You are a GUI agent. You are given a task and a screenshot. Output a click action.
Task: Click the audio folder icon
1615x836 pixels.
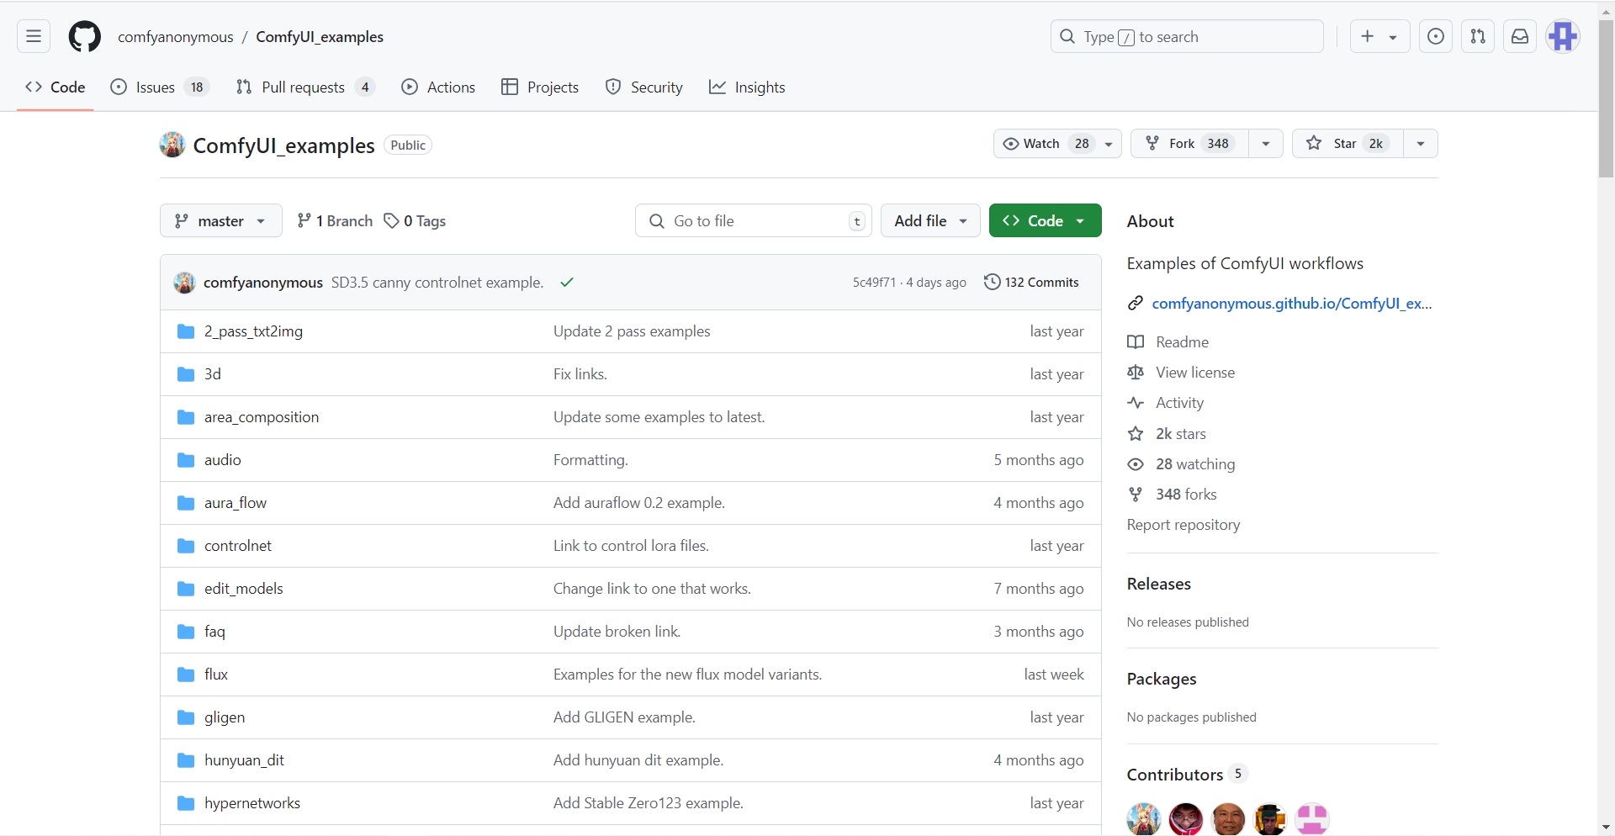[x=186, y=460]
